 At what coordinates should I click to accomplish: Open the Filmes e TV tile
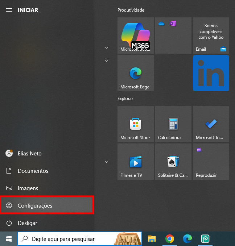(135, 162)
